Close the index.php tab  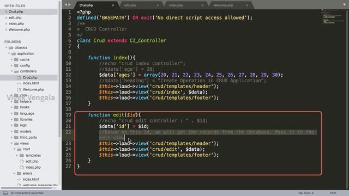coord(202,5)
